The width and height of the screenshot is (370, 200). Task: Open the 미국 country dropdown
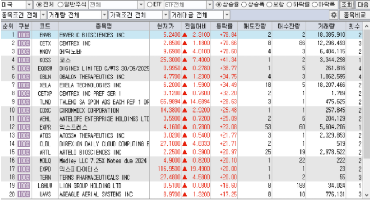[x=29, y=4]
